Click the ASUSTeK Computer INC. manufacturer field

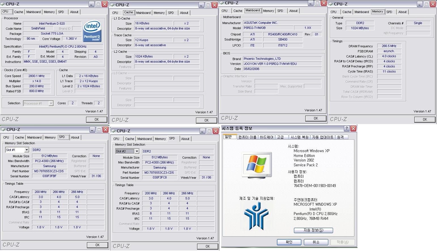(282, 23)
